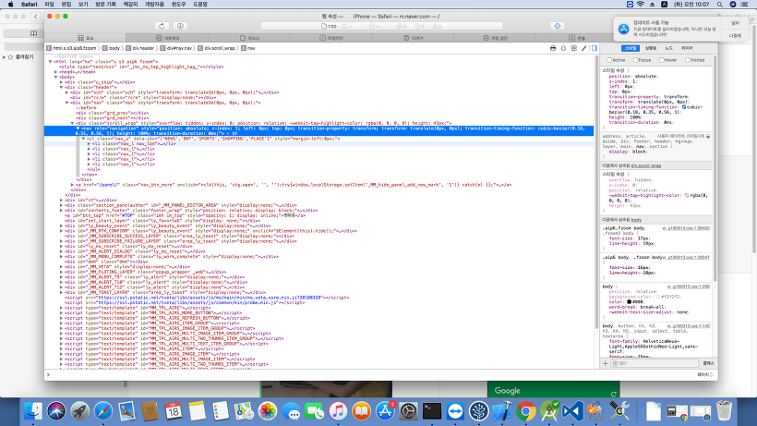Click the cubic-bezier timing function swatch
The height and width of the screenshot is (426, 757).
(684, 107)
